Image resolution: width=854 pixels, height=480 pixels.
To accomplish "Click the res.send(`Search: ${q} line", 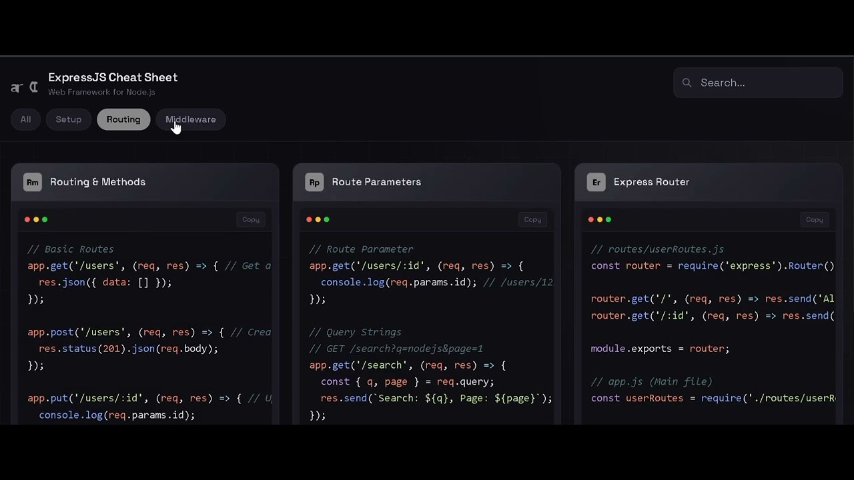I will (436, 399).
